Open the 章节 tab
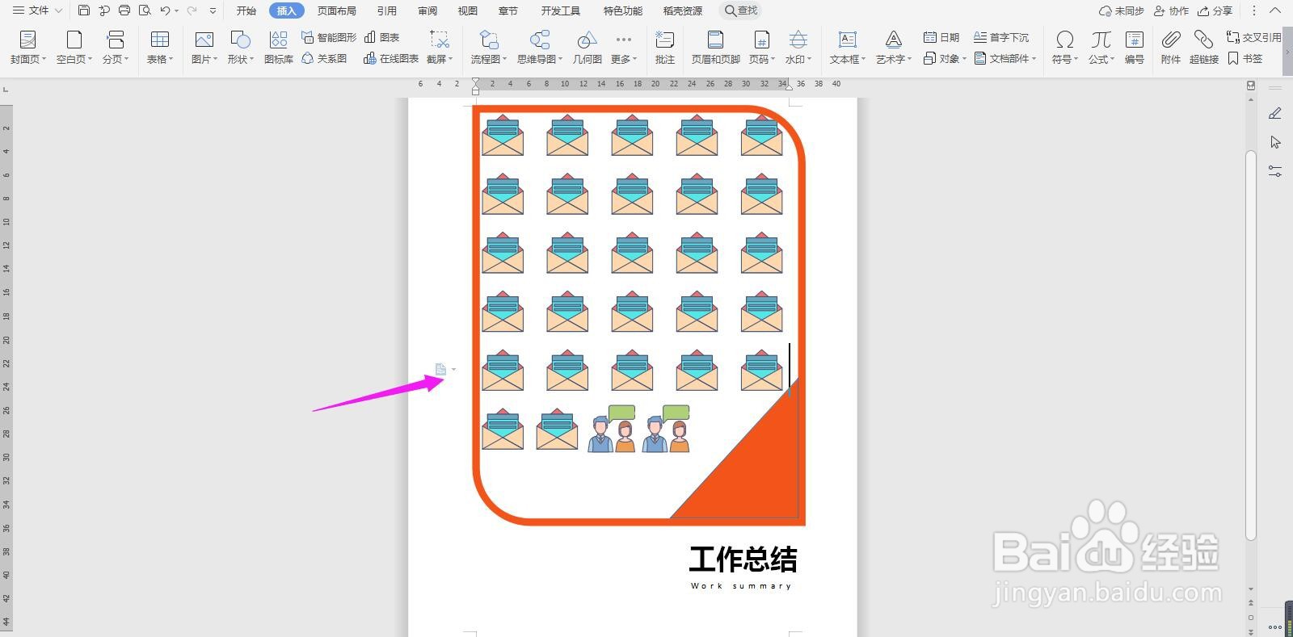This screenshot has width=1293, height=637. 508,10
